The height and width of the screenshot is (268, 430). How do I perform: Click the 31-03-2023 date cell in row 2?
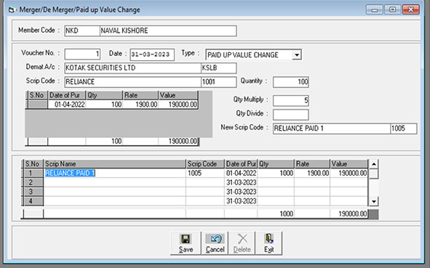(x=241, y=182)
